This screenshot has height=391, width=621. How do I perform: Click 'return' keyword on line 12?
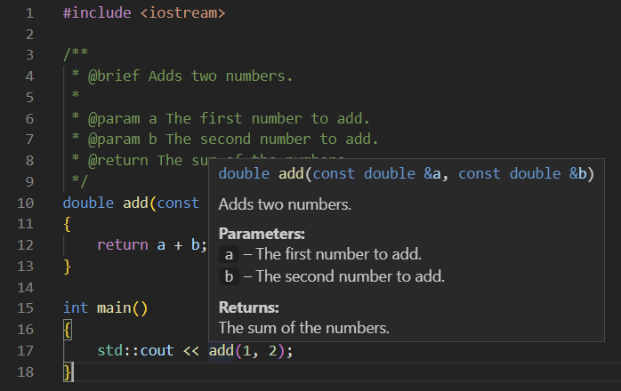(123, 245)
